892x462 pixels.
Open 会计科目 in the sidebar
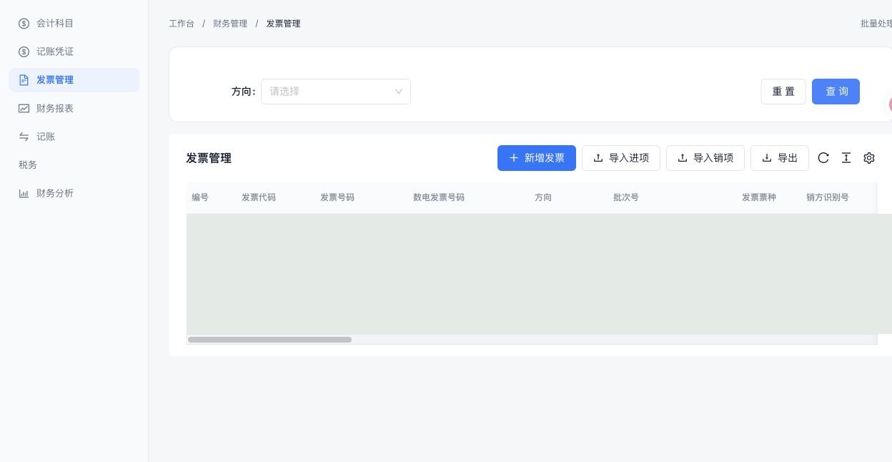(x=74, y=24)
